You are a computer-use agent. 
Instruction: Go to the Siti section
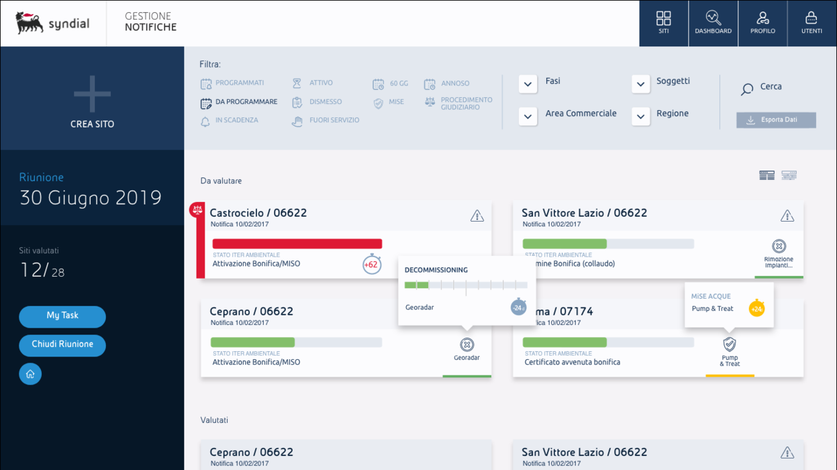663,23
